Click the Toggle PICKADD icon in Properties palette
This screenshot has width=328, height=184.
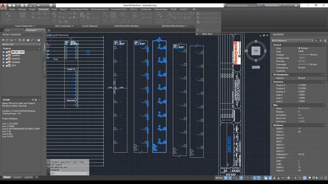coord(316,40)
